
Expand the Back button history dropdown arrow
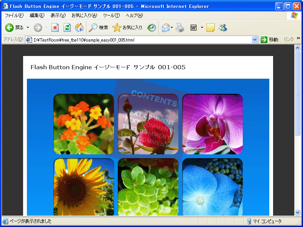28,28
